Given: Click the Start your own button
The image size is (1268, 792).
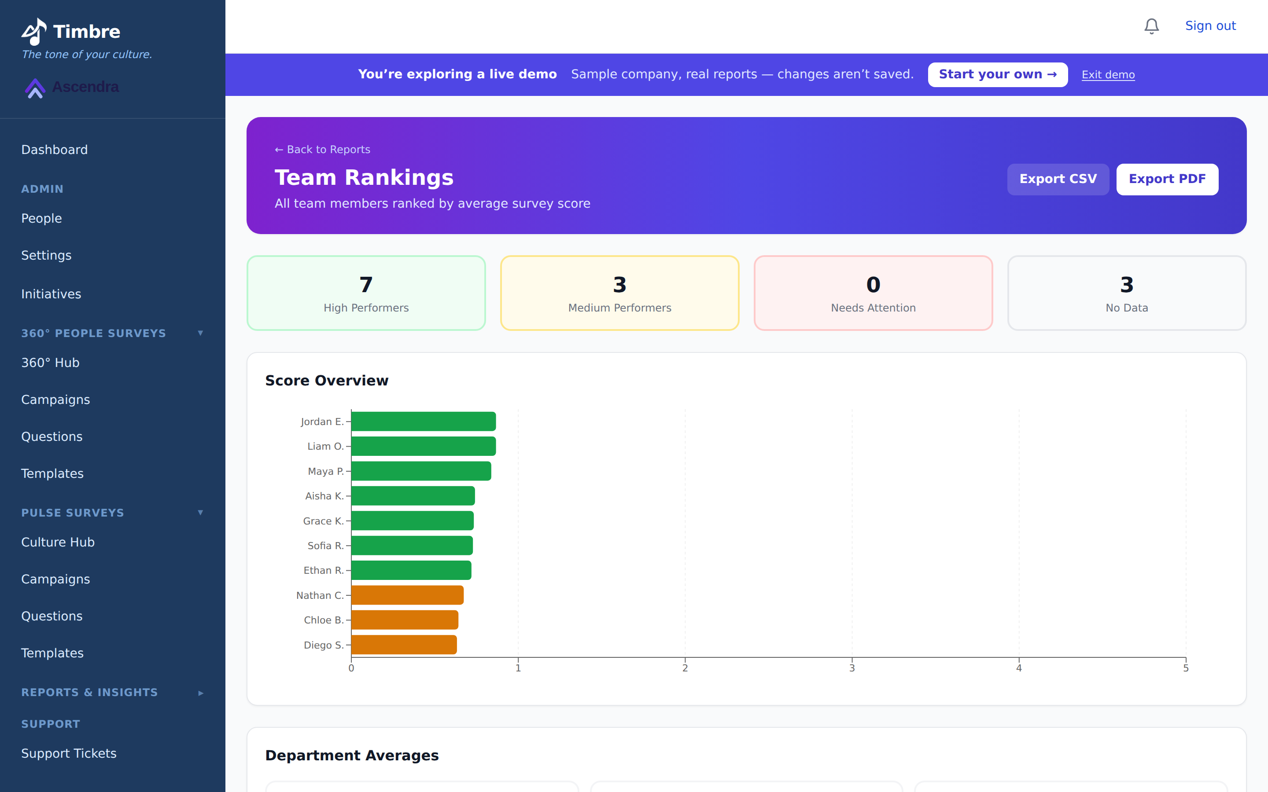Looking at the screenshot, I should coord(998,74).
